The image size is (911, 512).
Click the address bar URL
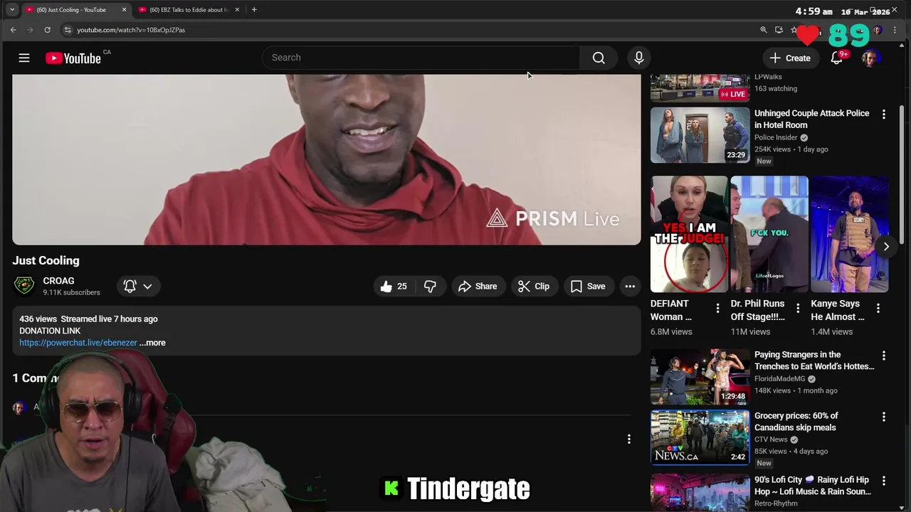pyautogui.click(x=131, y=30)
